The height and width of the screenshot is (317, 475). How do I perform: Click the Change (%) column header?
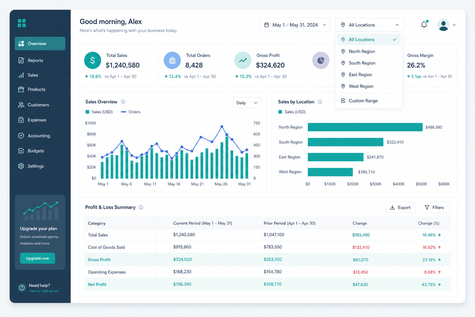coord(429,223)
